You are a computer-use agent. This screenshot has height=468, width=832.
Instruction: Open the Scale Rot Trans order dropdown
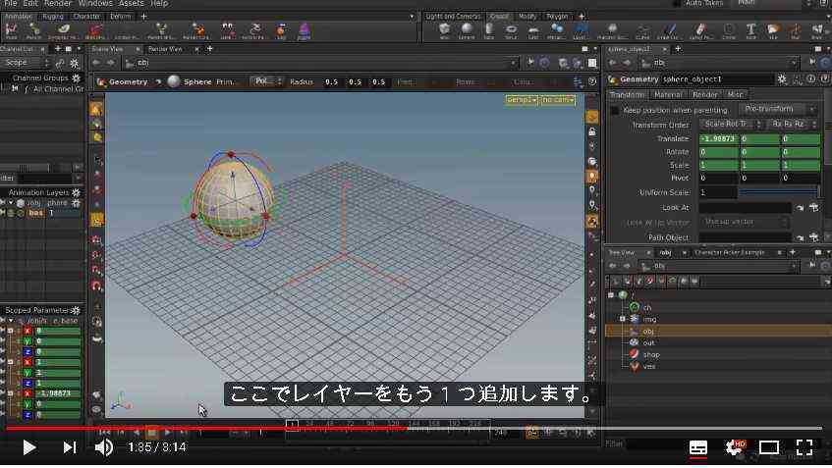click(x=730, y=124)
